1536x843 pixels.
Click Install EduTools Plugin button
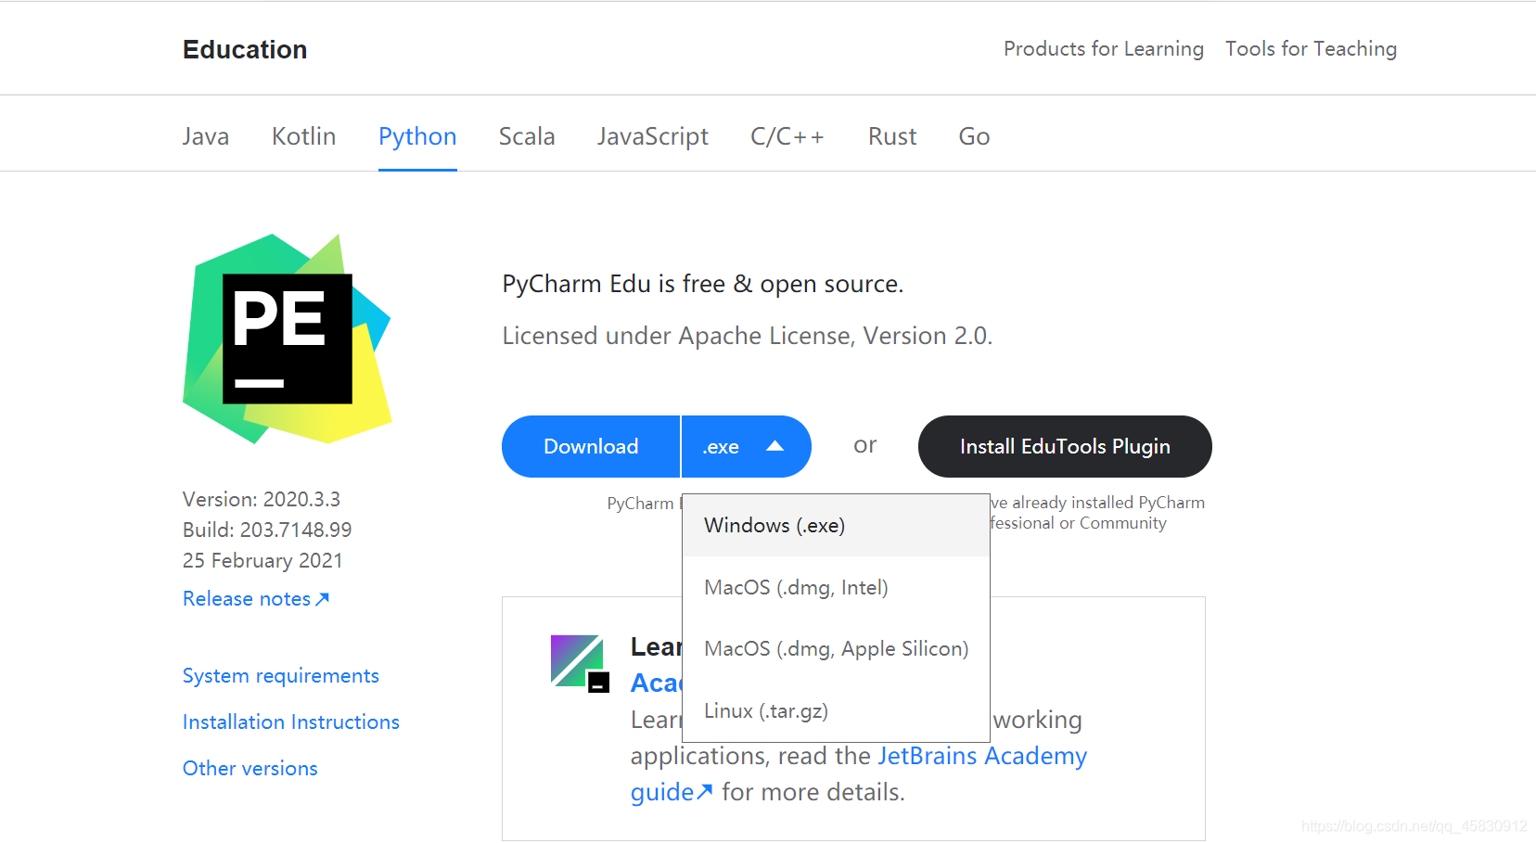pyautogui.click(x=1065, y=446)
